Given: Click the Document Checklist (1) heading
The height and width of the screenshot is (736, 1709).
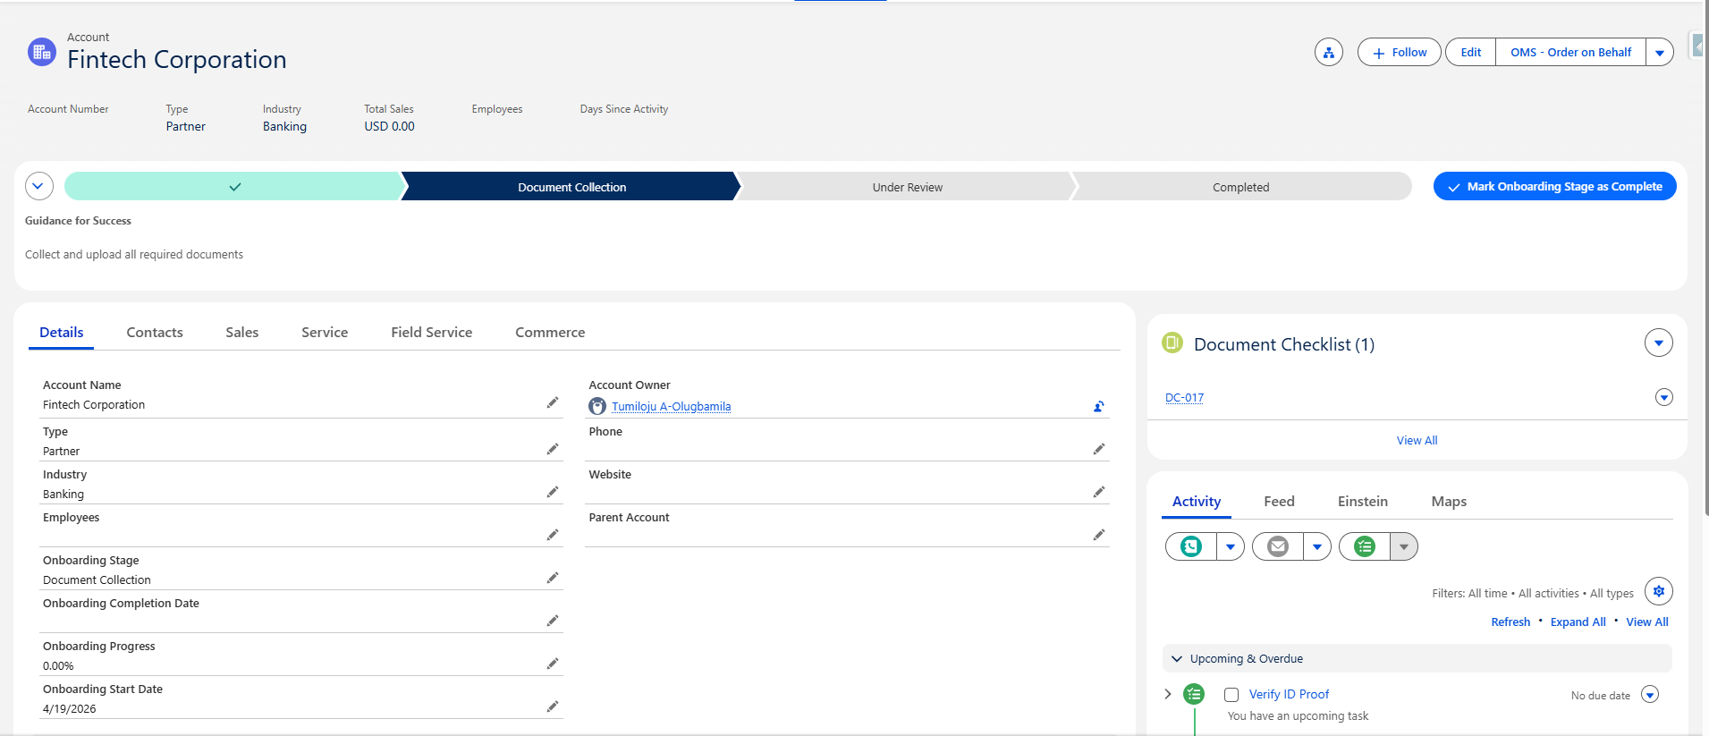Looking at the screenshot, I should [x=1284, y=344].
